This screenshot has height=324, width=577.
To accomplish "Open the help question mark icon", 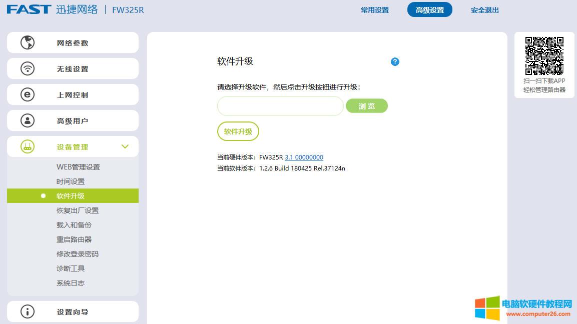I will pyautogui.click(x=395, y=61).
